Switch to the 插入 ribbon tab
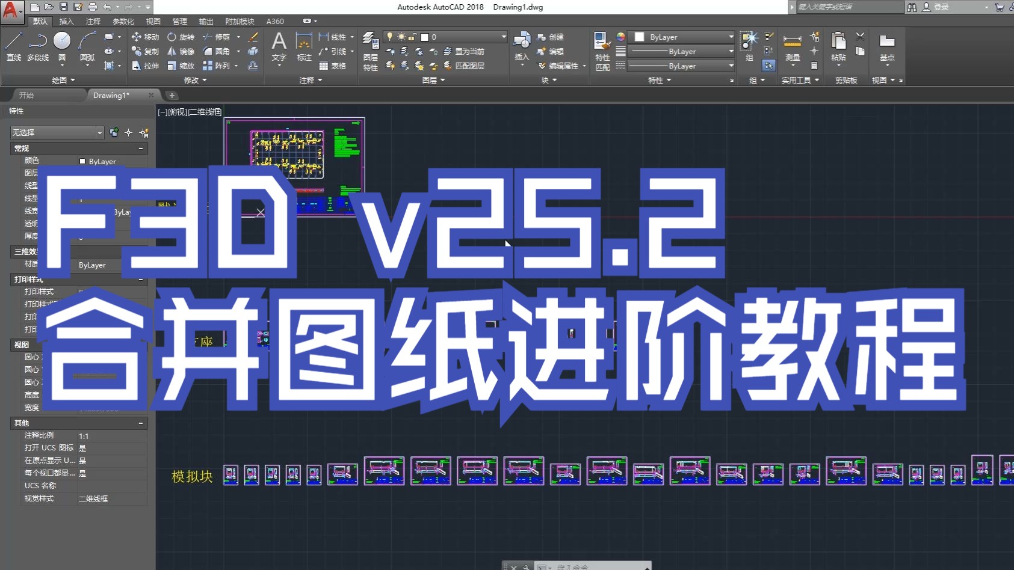Viewport: 1014px width, 570px height. pos(66,21)
